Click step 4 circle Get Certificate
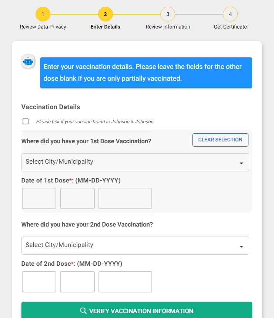Image resolution: width=274 pixels, height=318 pixels. [230, 14]
